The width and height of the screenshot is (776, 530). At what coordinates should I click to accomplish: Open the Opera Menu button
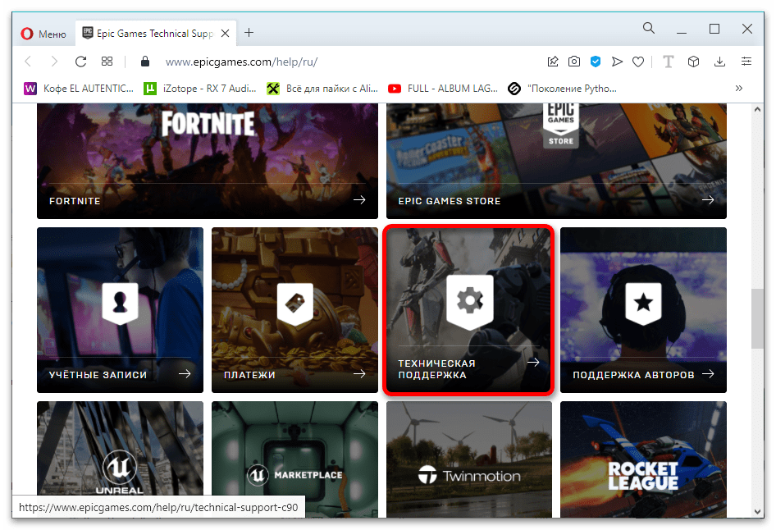click(x=43, y=34)
